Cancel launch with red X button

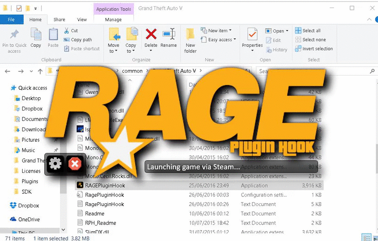[x=75, y=164]
